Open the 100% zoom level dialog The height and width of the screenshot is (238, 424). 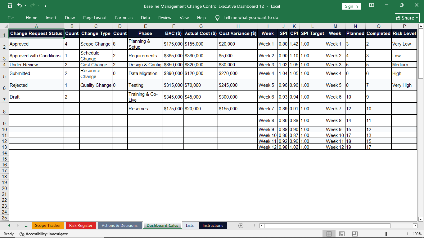click(x=417, y=234)
